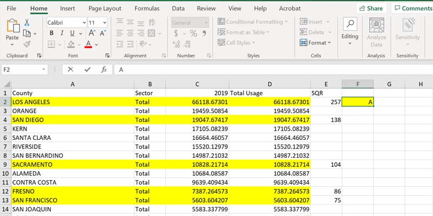
Task: Click the Percent Style icon
Action: click(193, 33)
